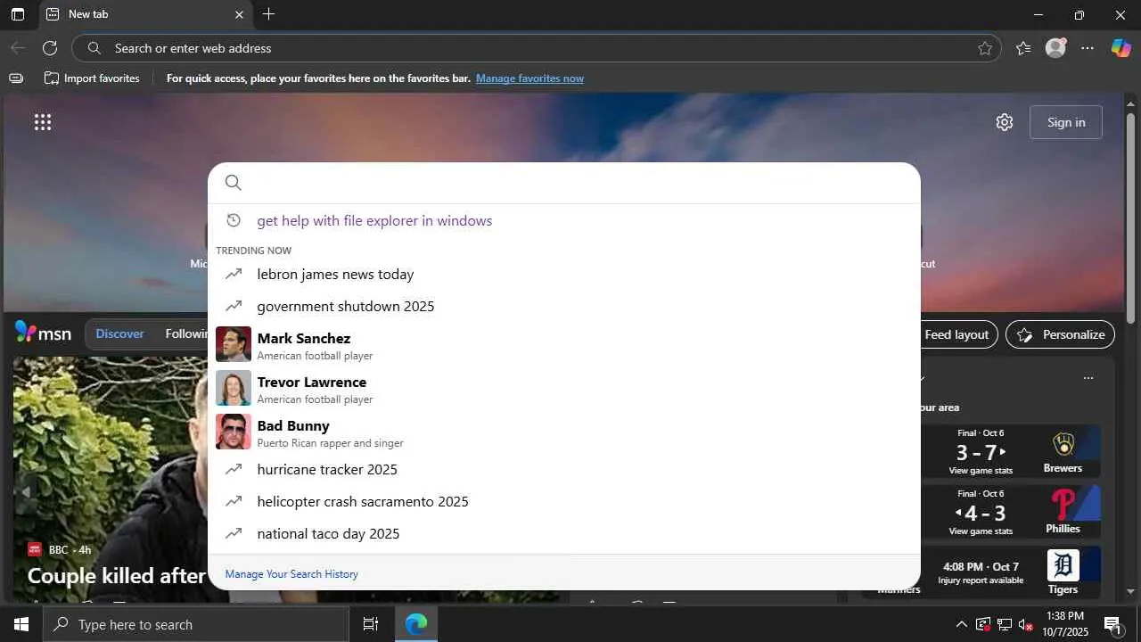
Task: Open the Brewers game score card
Action: tap(1010, 451)
